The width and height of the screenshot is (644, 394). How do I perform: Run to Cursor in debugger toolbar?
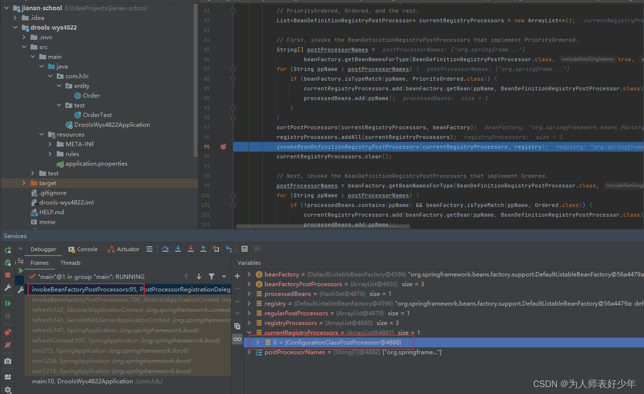pos(229,249)
